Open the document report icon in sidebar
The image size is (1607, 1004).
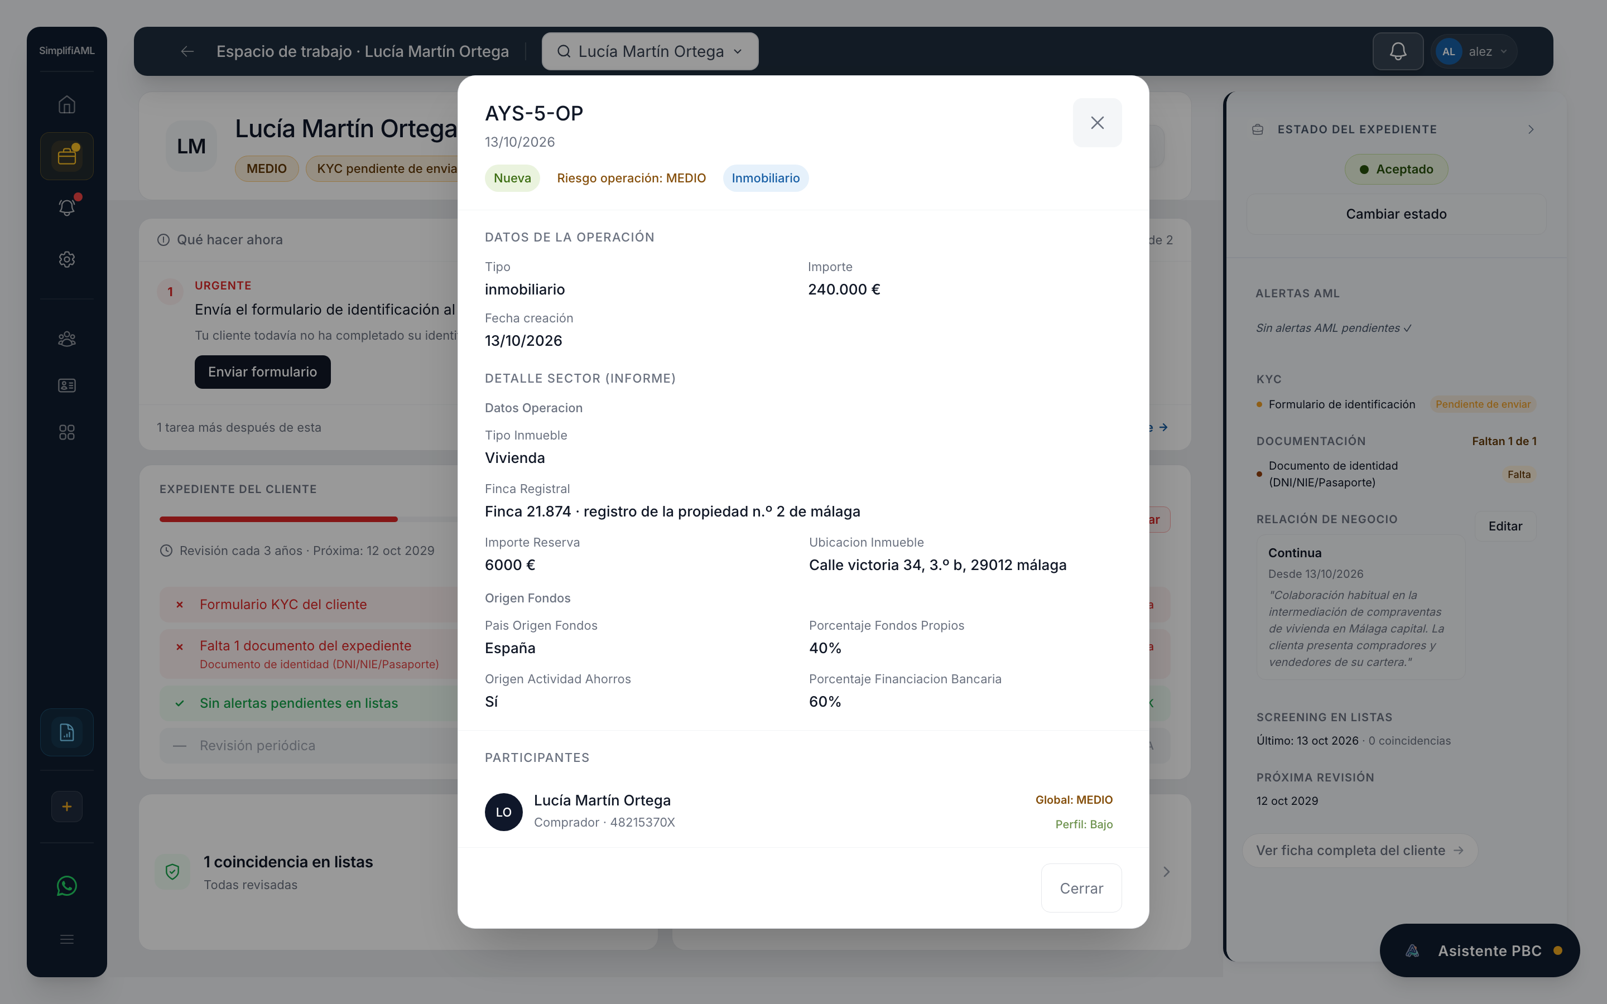[66, 732]
